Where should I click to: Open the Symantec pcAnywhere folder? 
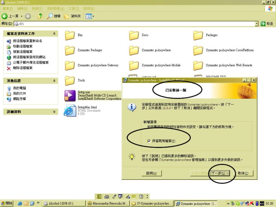(x=134, y=50)
